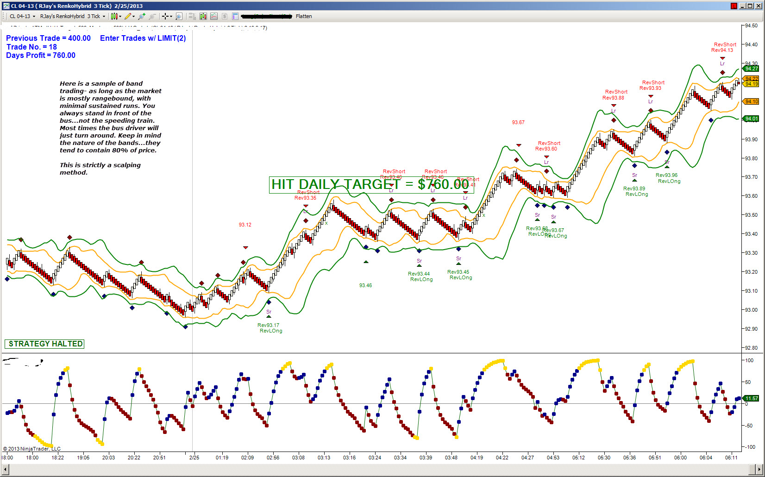
Task: Activate the crosshair cursor icon
Action: click(x=165, y=16)
